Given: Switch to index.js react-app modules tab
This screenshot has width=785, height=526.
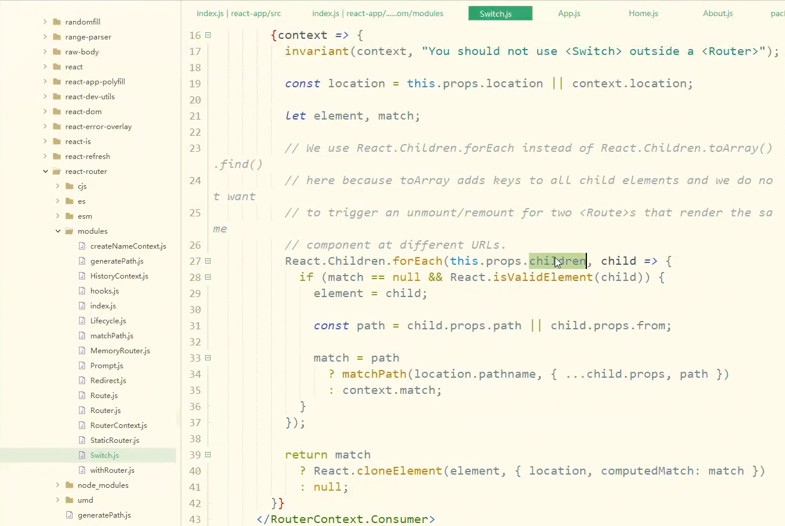Looking at the screenshot, I should pyautogui.click(x=378, y=13).
